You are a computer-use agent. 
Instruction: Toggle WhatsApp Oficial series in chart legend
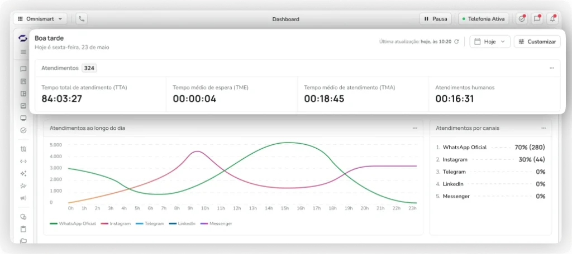pyautogui.click(x=73, y=223)
